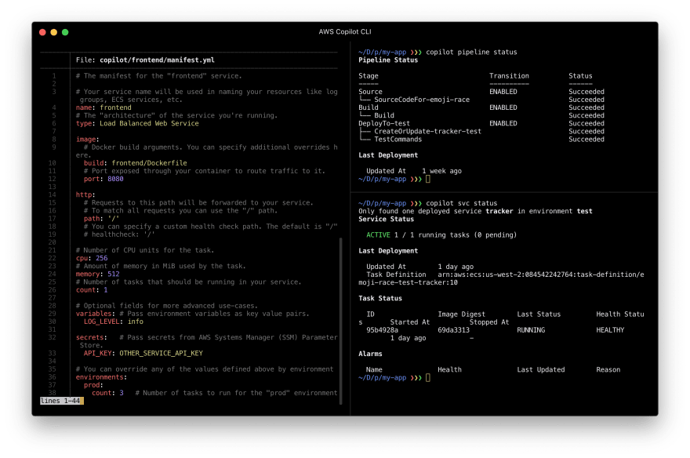
Task: Click the 'cpu: 256' line
Action: pos(92,258)
